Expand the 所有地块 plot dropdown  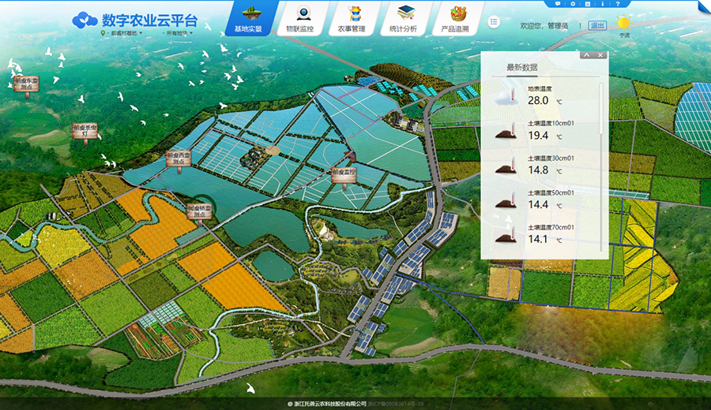[178, 33]
